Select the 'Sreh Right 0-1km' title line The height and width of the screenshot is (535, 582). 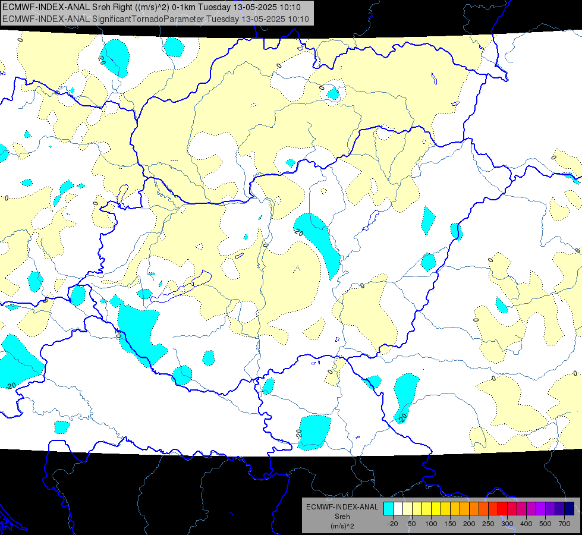(152, 7)
